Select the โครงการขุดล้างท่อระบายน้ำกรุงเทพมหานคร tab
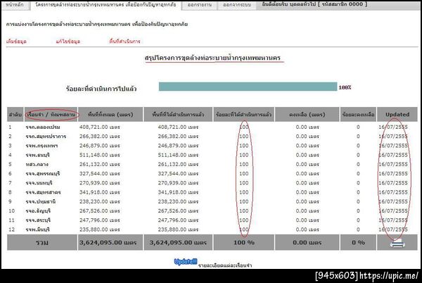 [x=105, y=5]
